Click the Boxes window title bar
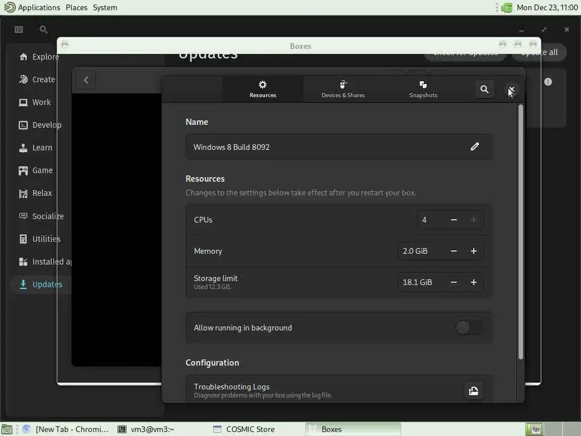 coord(300,45)
